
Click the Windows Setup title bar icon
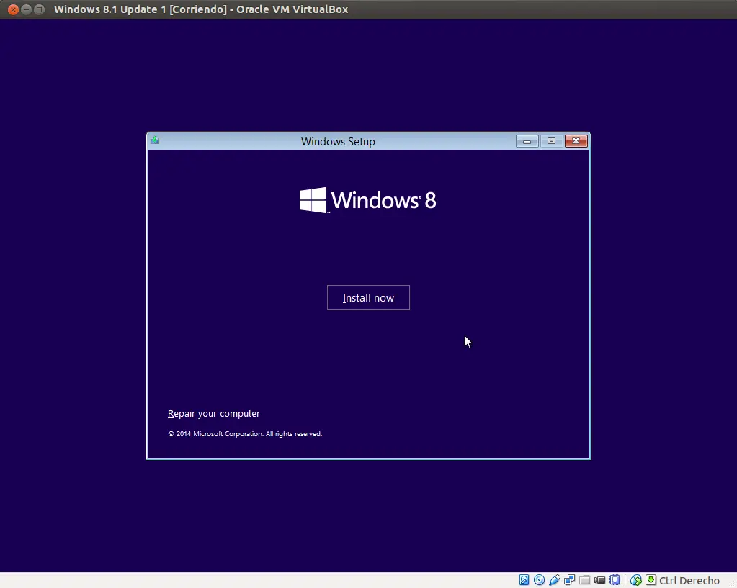155,140
